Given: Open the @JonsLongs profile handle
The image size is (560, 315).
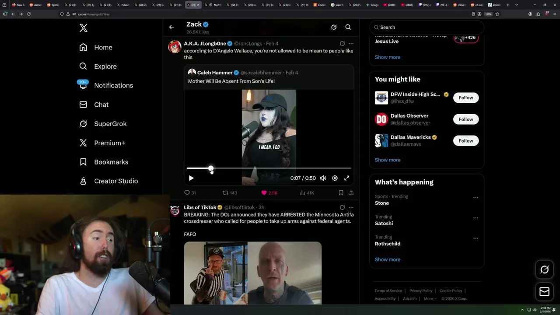Looking at the screenshot, I should click(248, 44).
